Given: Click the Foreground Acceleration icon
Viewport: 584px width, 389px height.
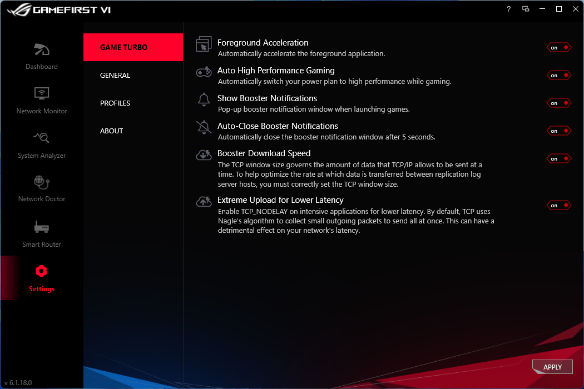Looking at the screenshot, I should (204, 43).
